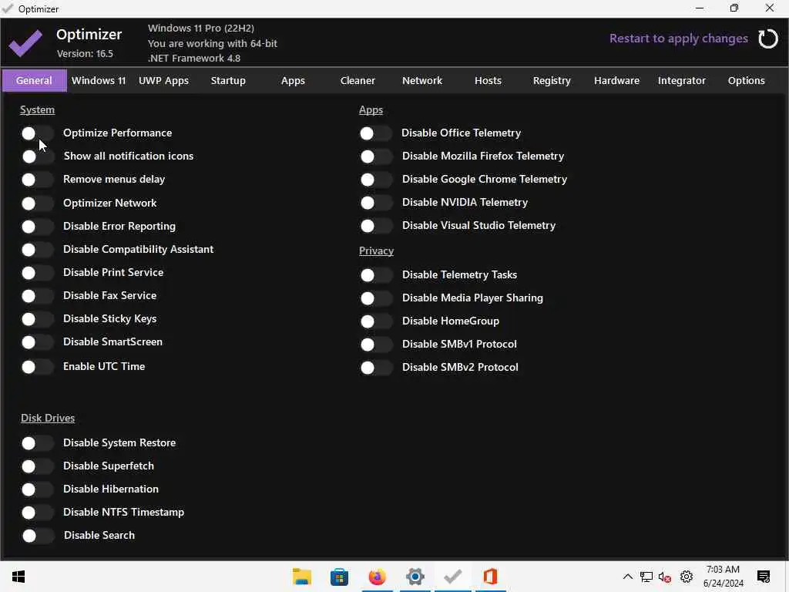The image size is (789, 592).
Task: Toggle Disable Office Telemetry
Action: (376, 133)
